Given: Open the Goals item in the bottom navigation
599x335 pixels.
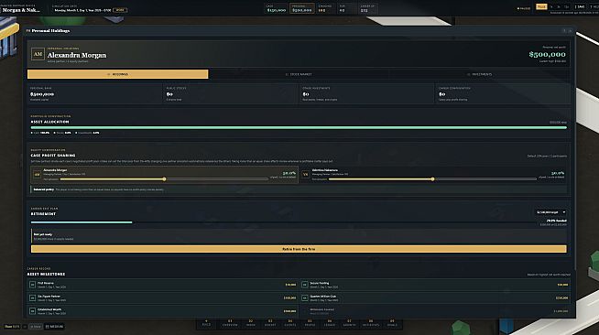Looking at the screenshot, I should coord(392,323).
